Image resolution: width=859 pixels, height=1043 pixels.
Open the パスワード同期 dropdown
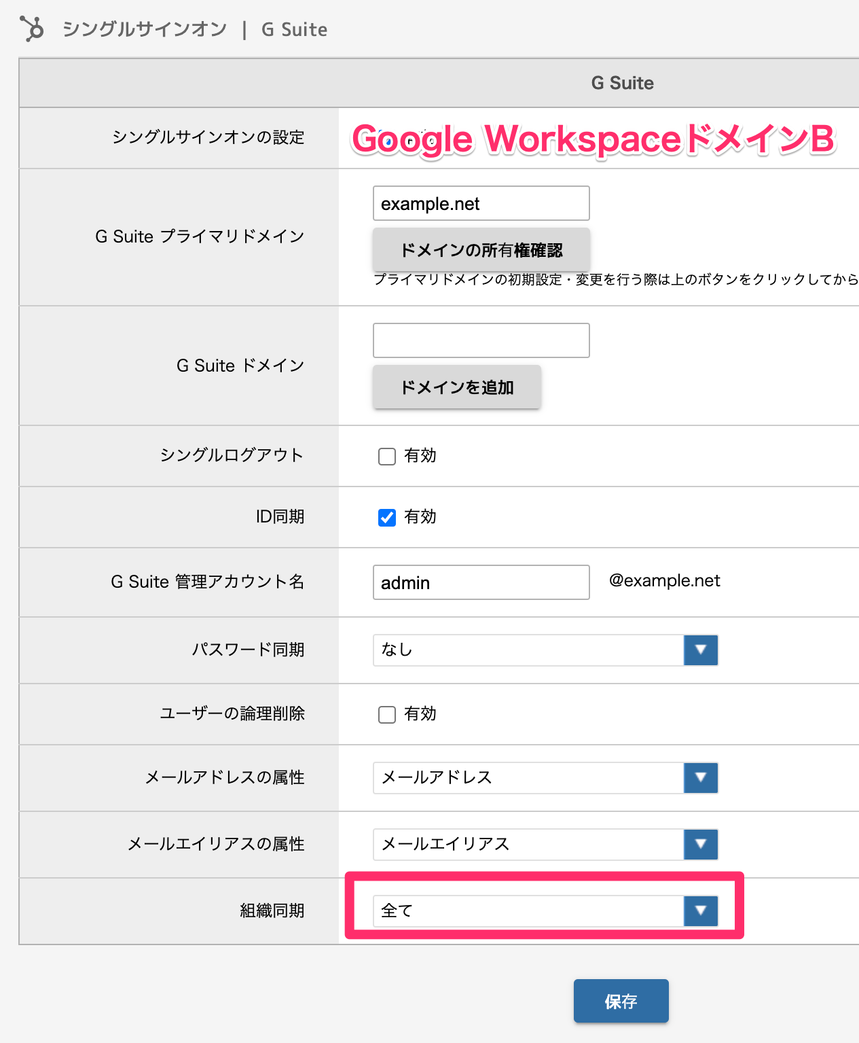(545, 650)
